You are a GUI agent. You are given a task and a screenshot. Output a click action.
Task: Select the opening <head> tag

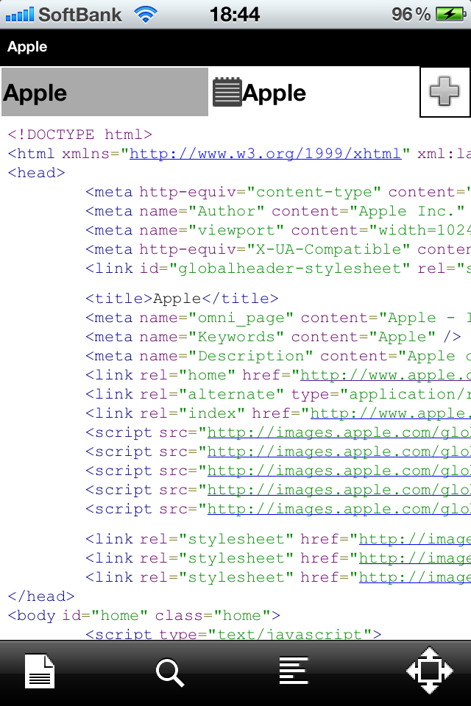37,173
